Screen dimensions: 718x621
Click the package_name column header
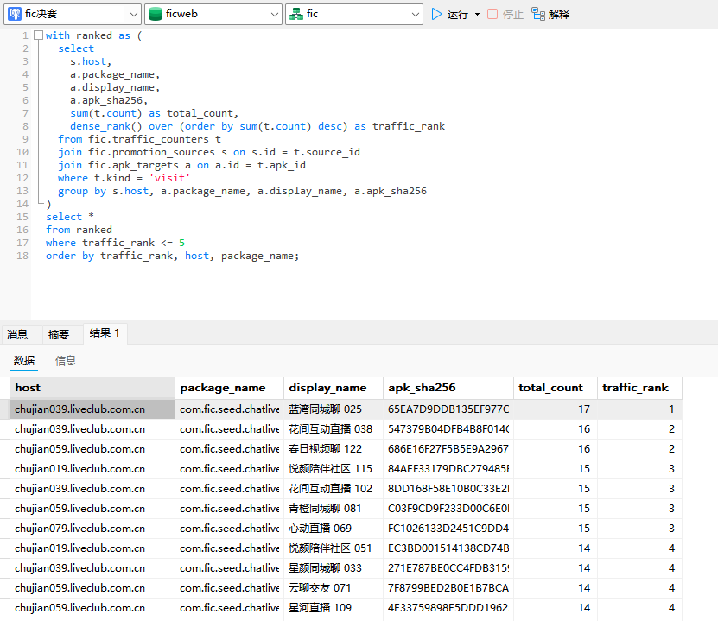click(x=230, y=388)
